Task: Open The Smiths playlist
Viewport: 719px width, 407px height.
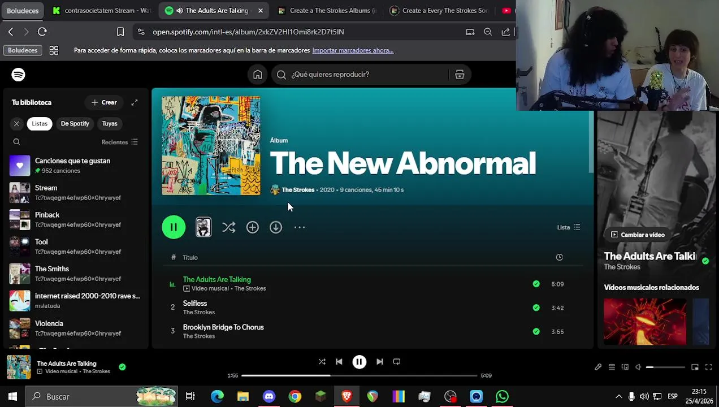Action: [75, 274]
